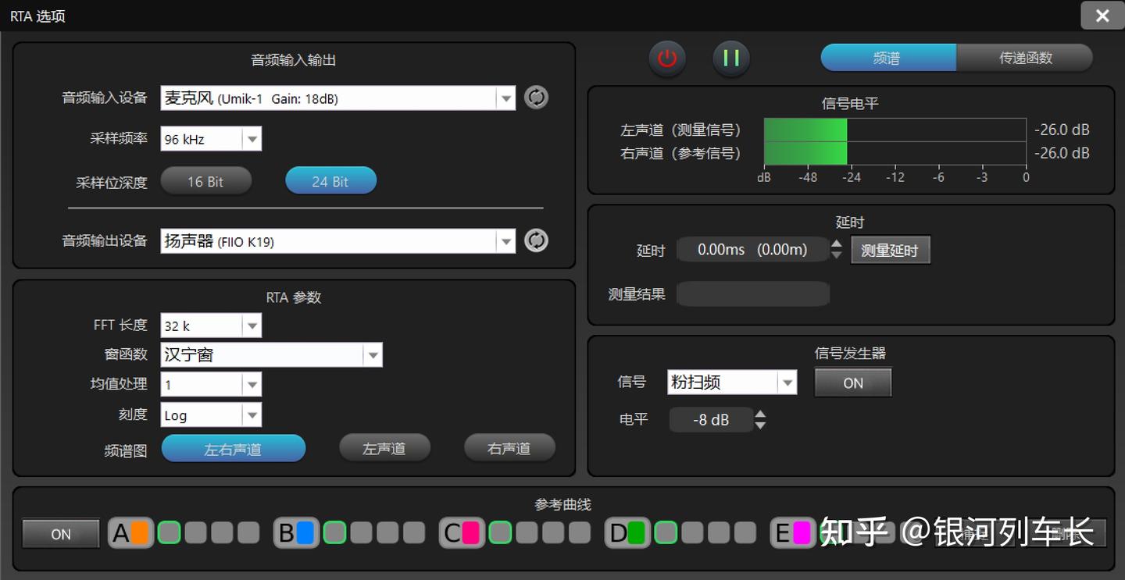Viewport: 1125px width, 580px height.
Task: Select 16 Bit sampling depth
Action: tap(205, 181)
